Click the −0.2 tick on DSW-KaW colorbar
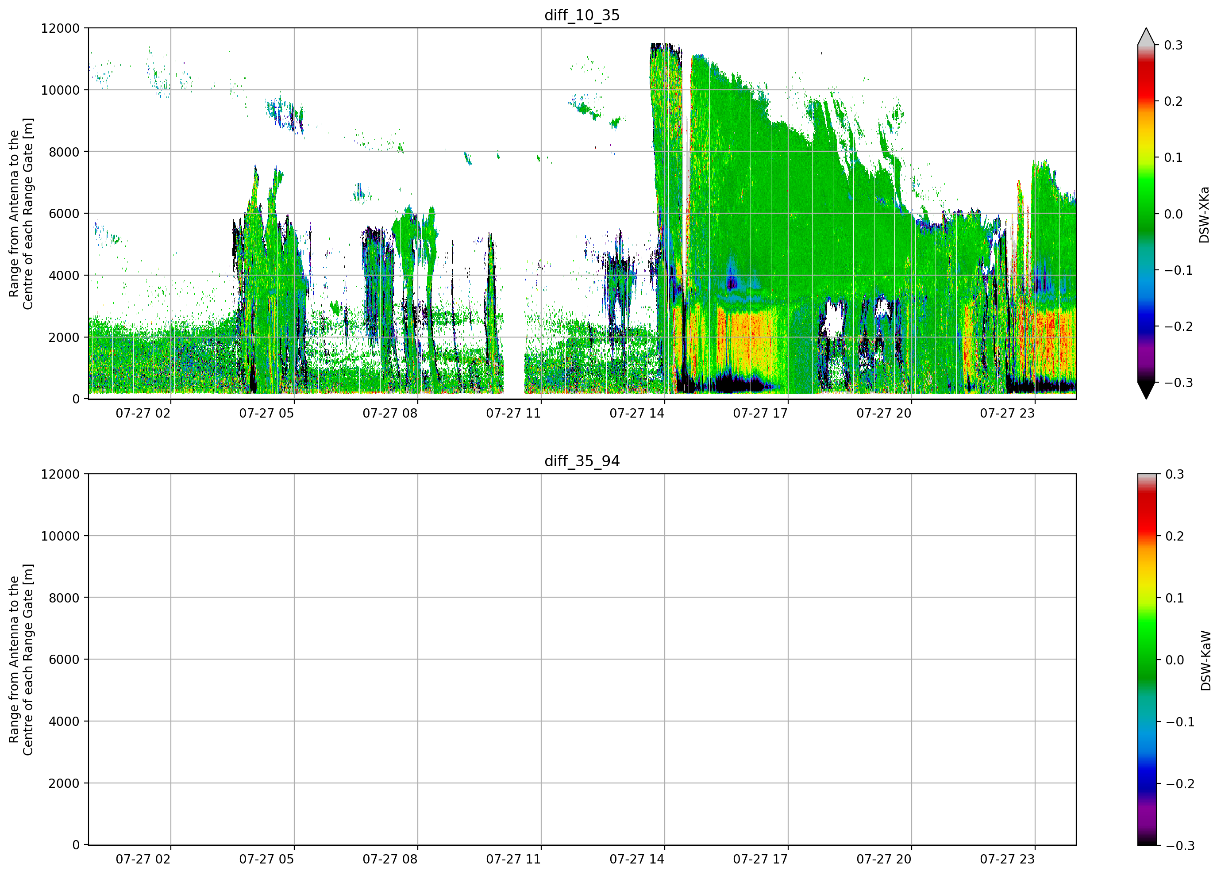 [1180, 783]
